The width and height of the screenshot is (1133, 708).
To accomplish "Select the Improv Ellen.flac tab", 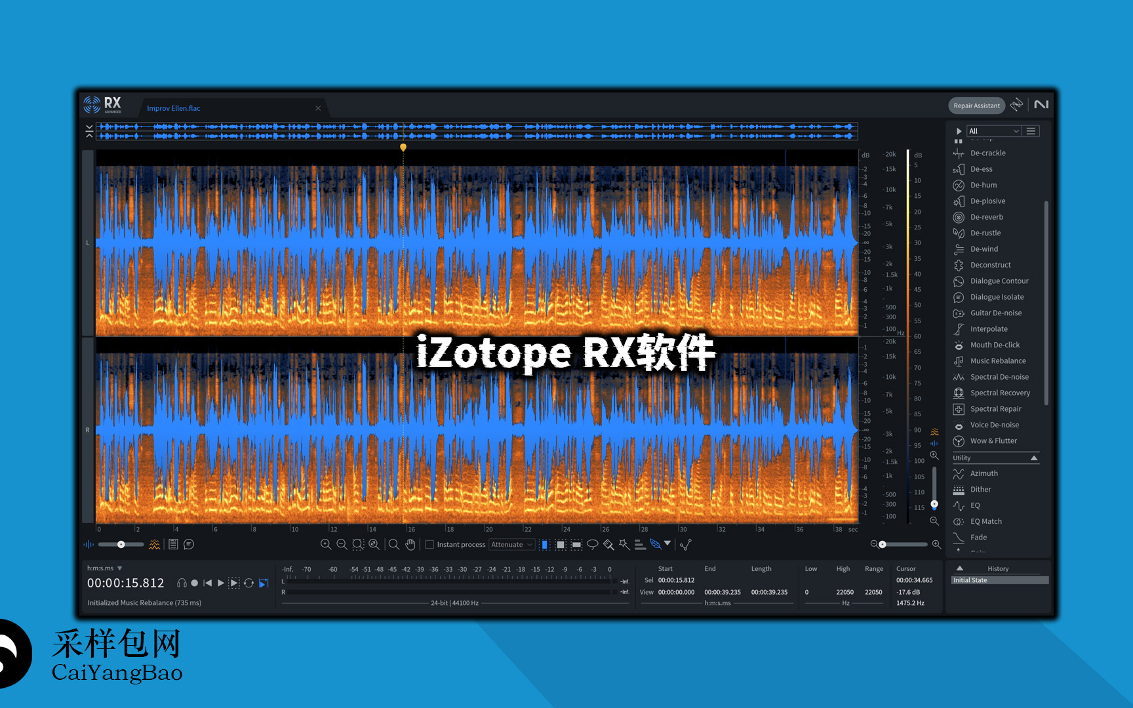I will click(174, 109).
